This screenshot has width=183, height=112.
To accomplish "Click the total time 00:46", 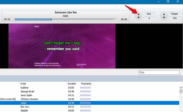I will (x=124, y=19).
